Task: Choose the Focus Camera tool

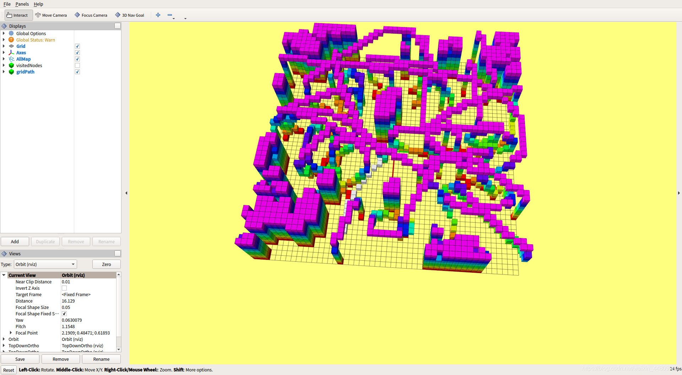Action: (91, 15)
